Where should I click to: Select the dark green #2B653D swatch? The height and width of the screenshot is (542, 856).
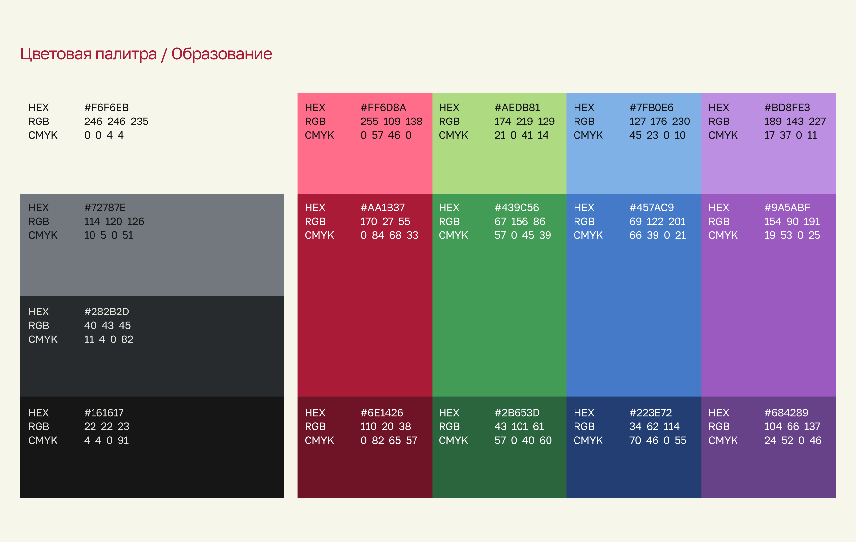tap(499, 470)
